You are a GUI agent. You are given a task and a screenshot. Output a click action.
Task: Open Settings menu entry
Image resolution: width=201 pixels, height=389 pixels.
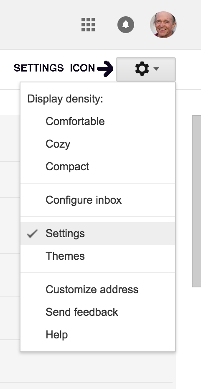[98, 233]
